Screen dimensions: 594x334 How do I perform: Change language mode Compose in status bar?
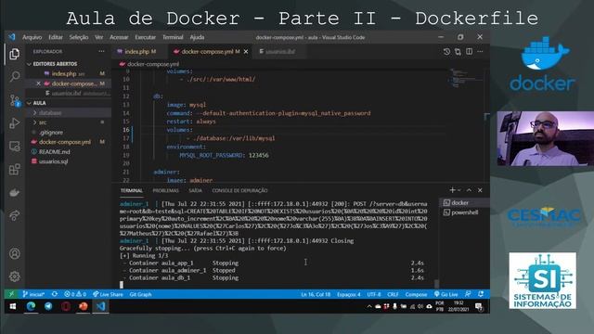(416, 294)
